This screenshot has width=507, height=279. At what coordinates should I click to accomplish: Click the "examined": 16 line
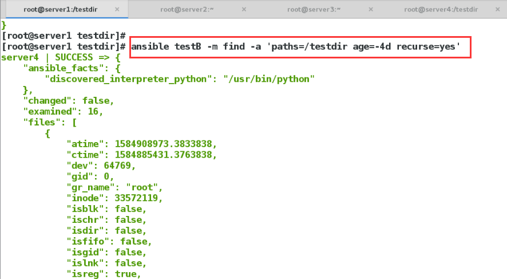click(63, 112)
